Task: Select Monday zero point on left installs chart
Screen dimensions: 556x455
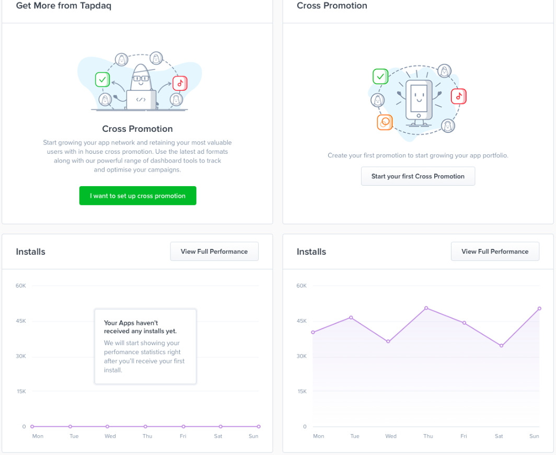Action: tap(32, 427)
